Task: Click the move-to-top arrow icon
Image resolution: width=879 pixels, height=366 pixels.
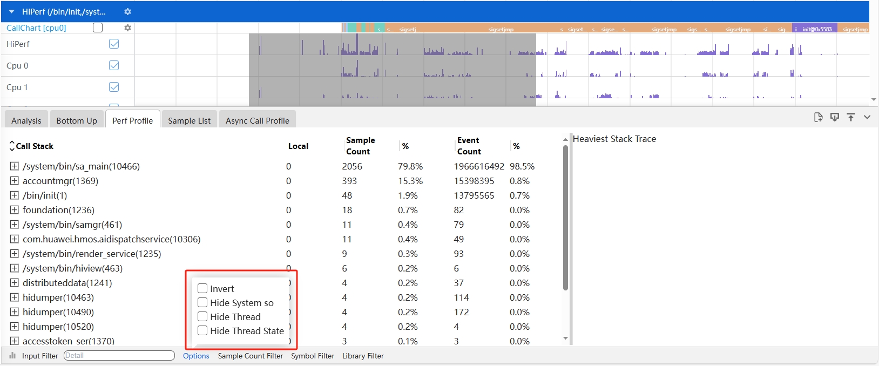Action: [851, 117]
